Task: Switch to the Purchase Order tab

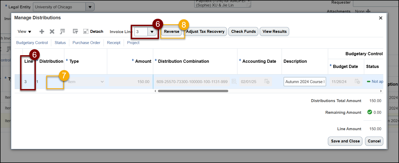Action: click(86, 43)
